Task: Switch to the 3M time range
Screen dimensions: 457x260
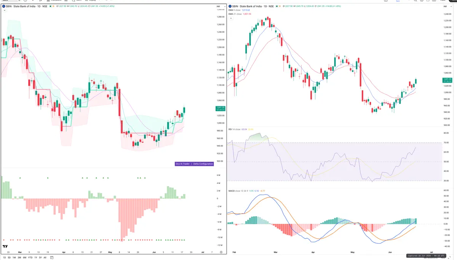Action: (19, 257)
